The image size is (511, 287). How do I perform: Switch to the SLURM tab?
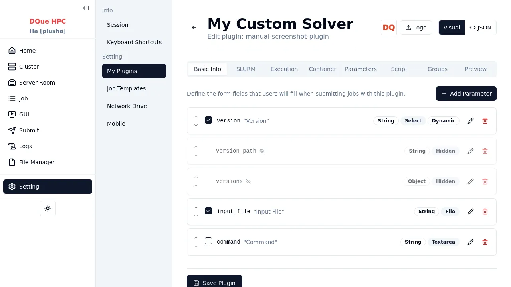[246, 69]
